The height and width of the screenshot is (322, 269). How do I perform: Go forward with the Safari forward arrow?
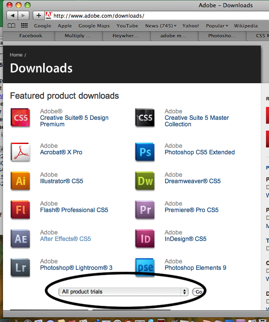(x=23, y=16)
